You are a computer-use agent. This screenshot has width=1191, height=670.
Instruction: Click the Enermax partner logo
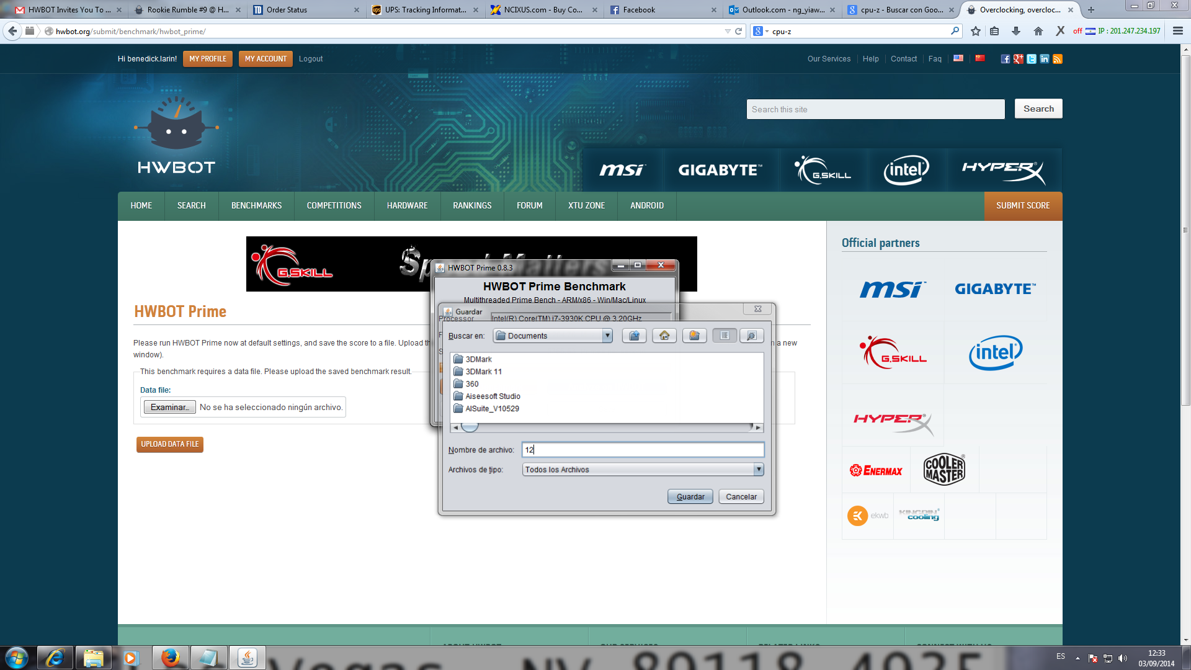click(x=876, y=471)
